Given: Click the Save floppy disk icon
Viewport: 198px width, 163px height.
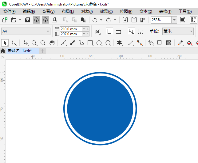Looking at the screenshot, I should point(27,20).
